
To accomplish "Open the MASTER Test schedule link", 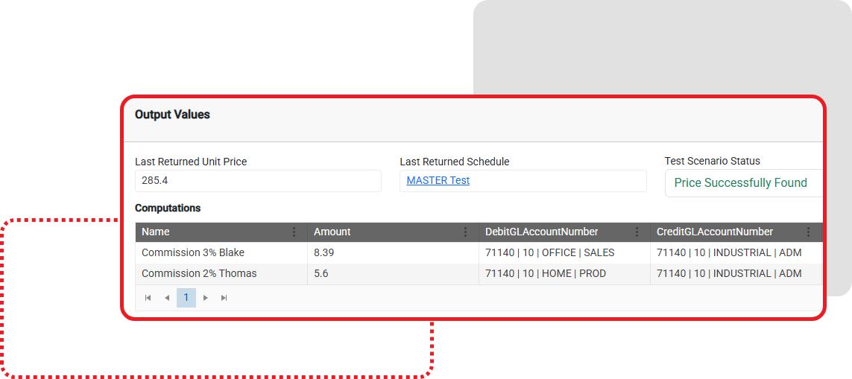I will pos(438,180).
